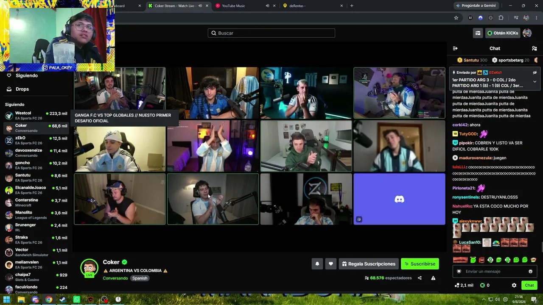Open Chrome media controls icon
Viewport: 543px width, 305px height.
point(516,18)
